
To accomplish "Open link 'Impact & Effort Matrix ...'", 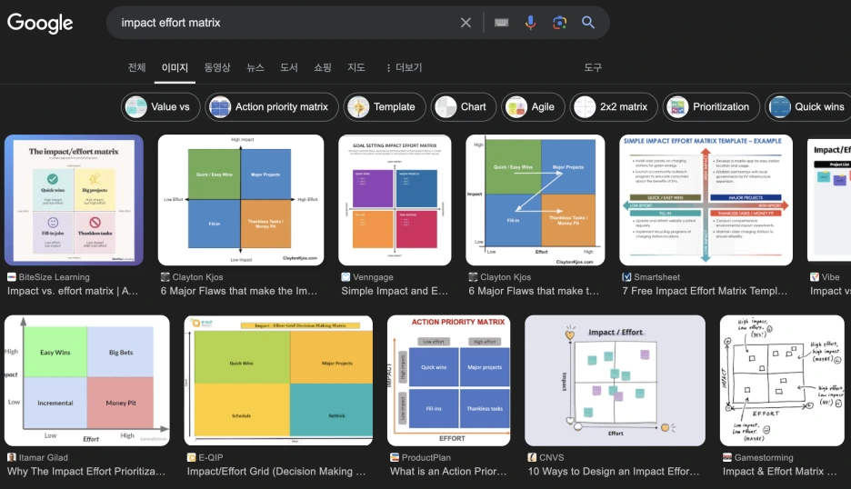I will (x=780, y=471).
